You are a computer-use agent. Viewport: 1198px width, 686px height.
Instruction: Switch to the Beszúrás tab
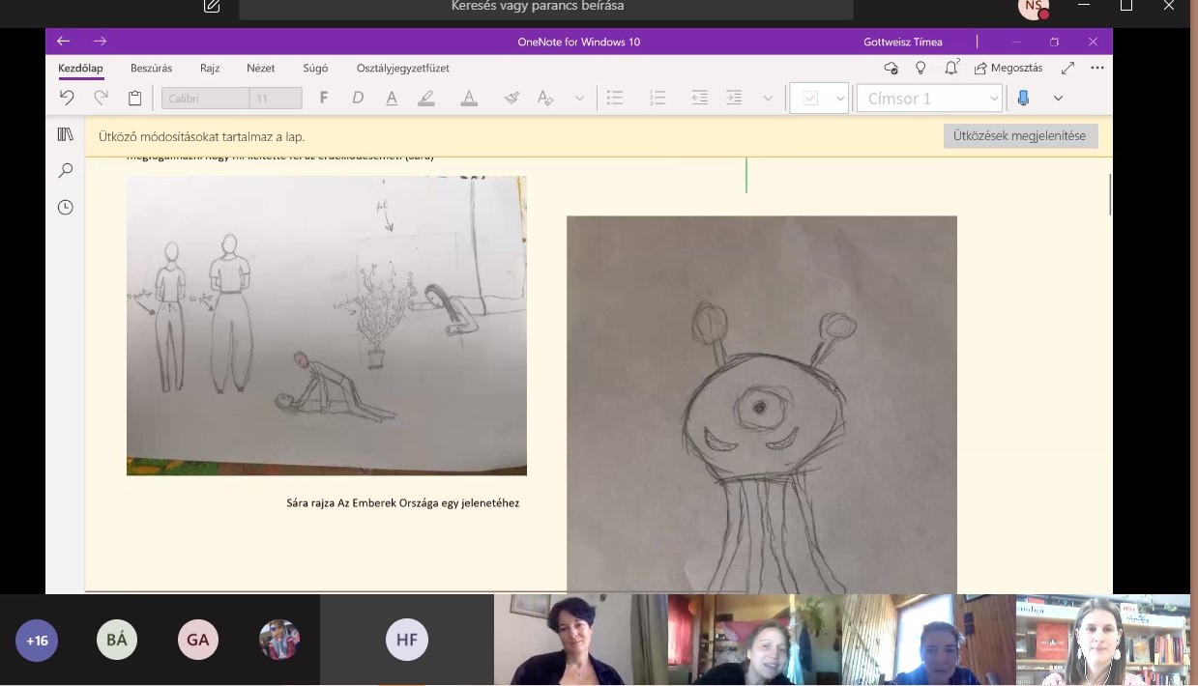click(x=151, y=68)
